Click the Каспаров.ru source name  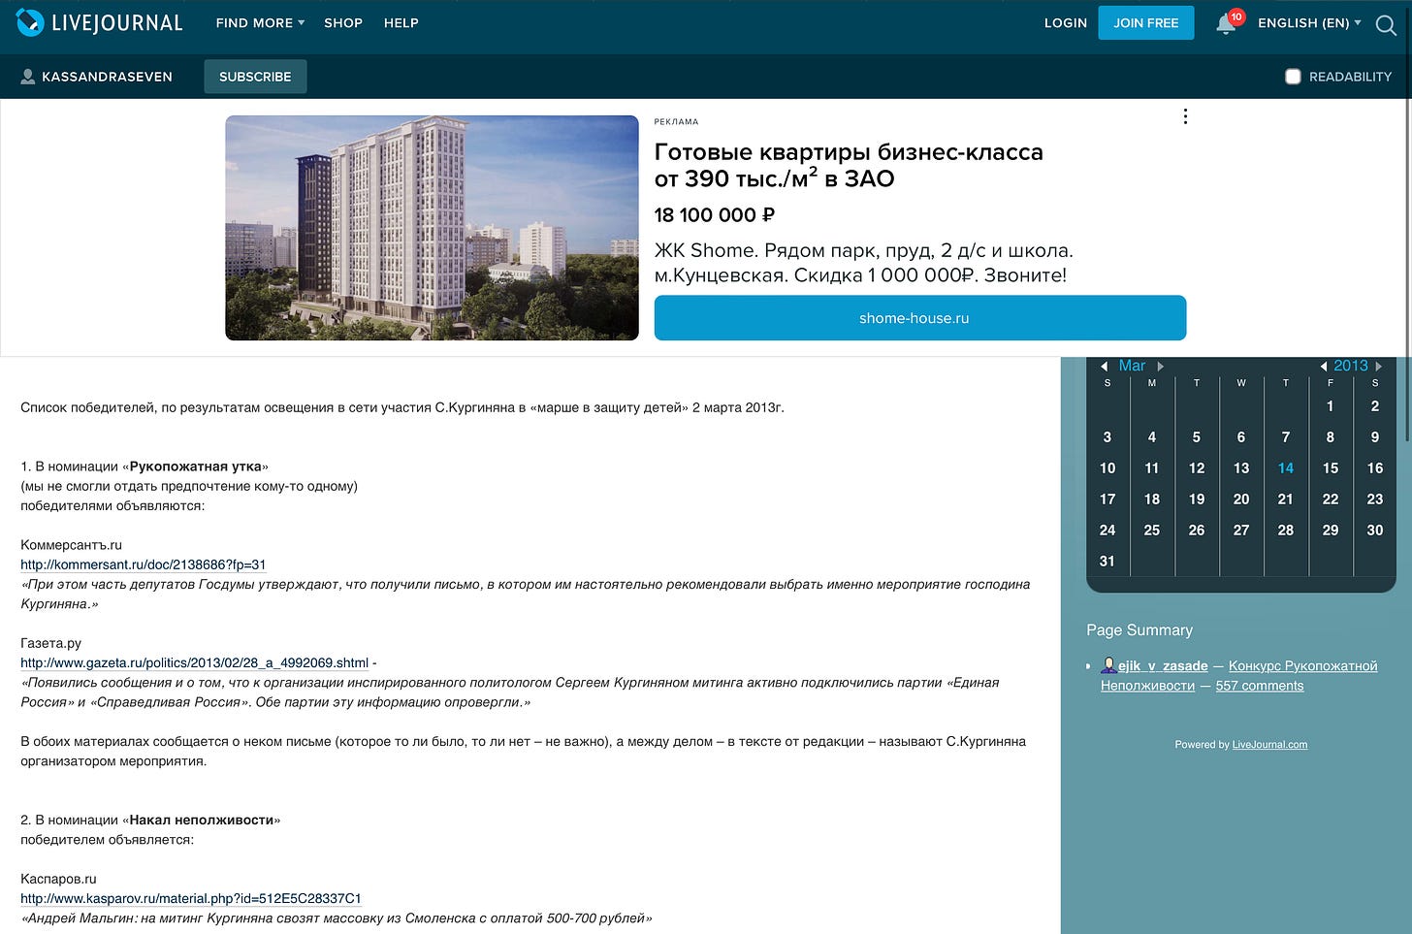click(x=58, y=879)
